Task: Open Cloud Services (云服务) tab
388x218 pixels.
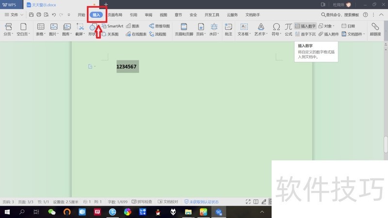Action: pyautogui.click(x=232, y=15)
